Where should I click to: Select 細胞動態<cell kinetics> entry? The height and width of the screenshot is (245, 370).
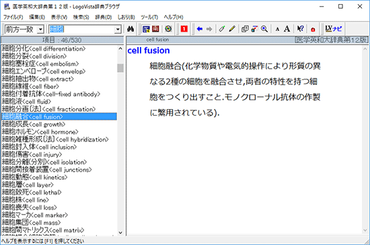[34, 177]
